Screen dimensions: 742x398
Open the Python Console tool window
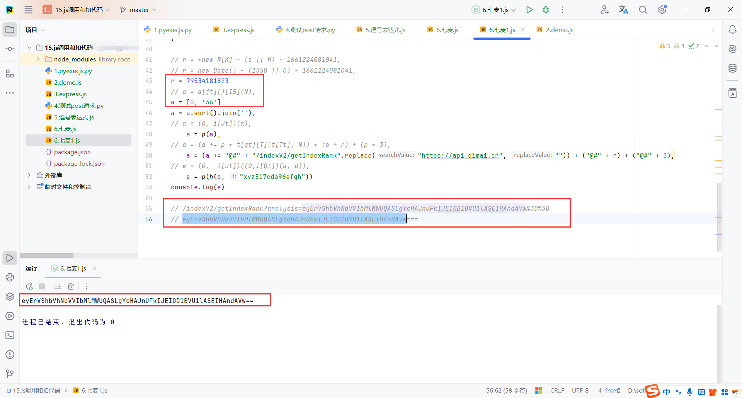(x=10, y=277)
